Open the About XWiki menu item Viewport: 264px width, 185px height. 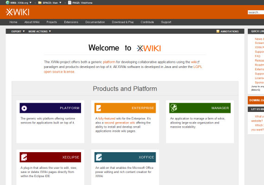(32, 22)
